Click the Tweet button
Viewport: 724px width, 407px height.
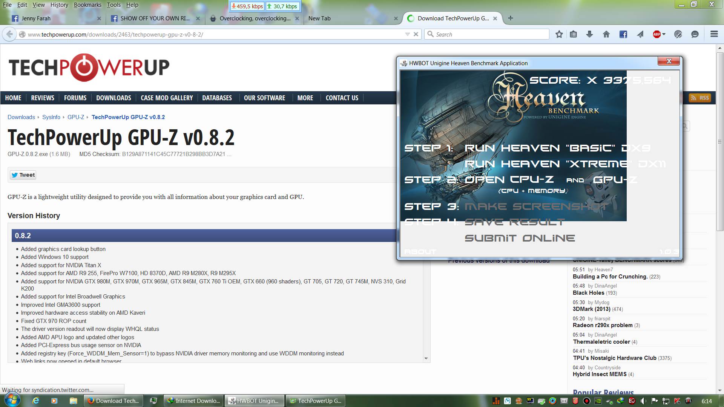(x=23, y=175)
